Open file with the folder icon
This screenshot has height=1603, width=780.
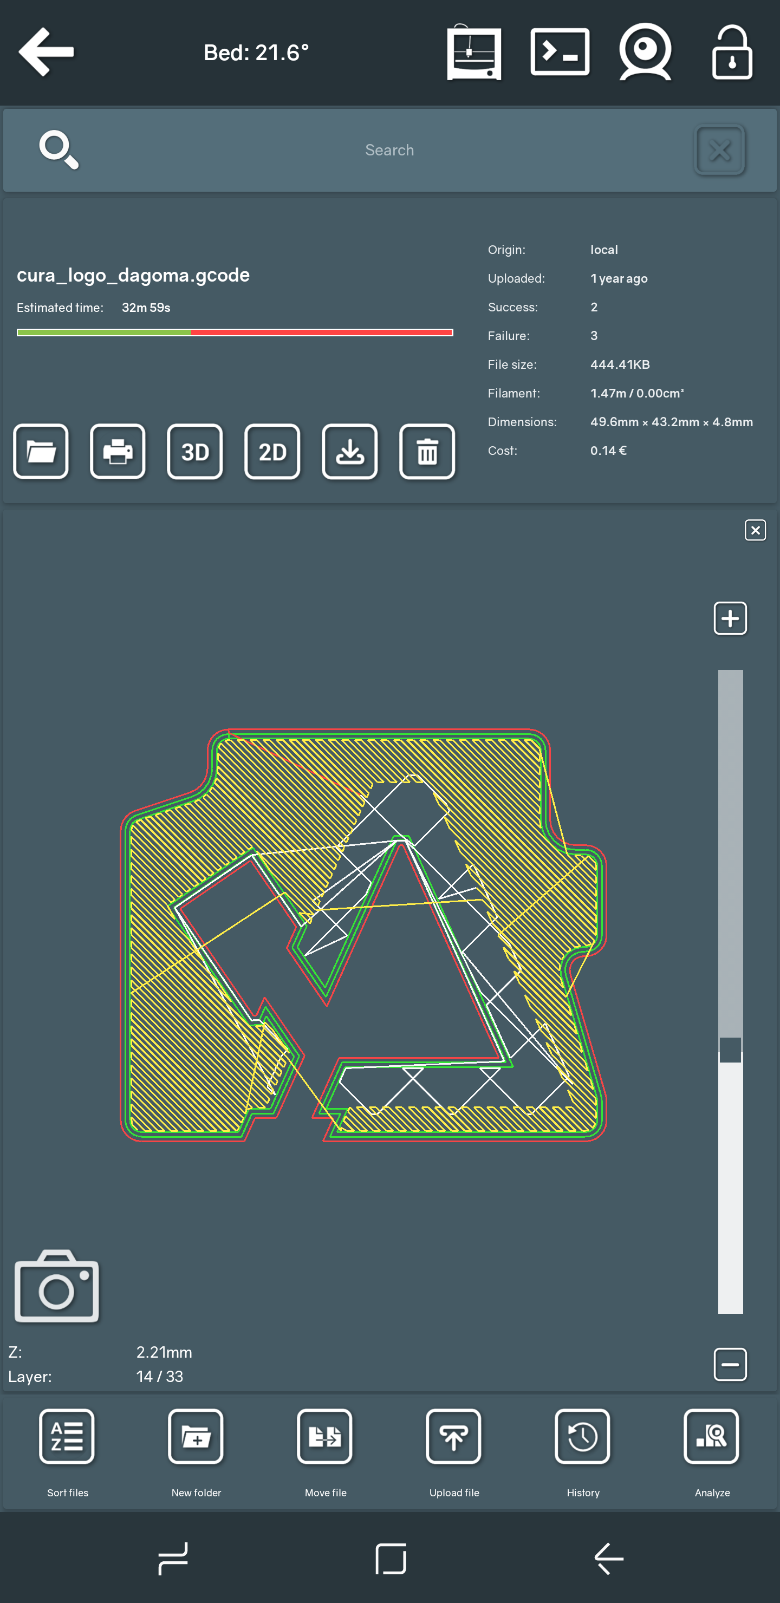[41, 452]
